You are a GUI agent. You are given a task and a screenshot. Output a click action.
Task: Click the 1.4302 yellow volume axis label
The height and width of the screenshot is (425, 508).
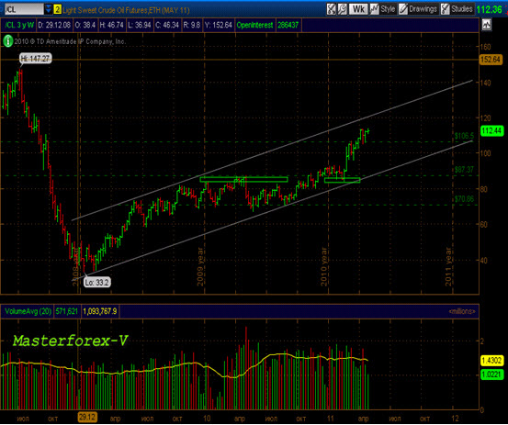pos(491,360)
